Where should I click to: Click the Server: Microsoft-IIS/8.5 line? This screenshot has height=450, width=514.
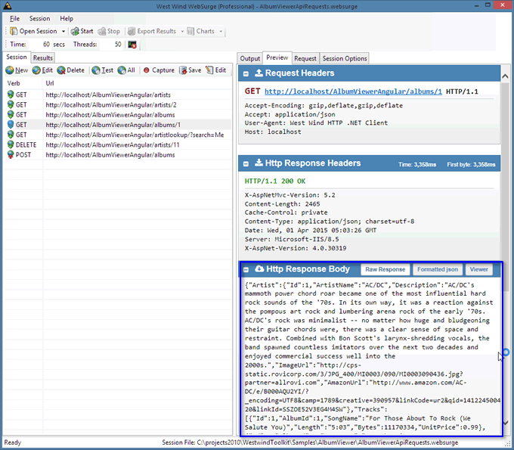(292, 240)
